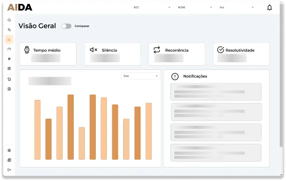
Task: Click the exclamation icon beside Notificações
Action: (175, 76)
